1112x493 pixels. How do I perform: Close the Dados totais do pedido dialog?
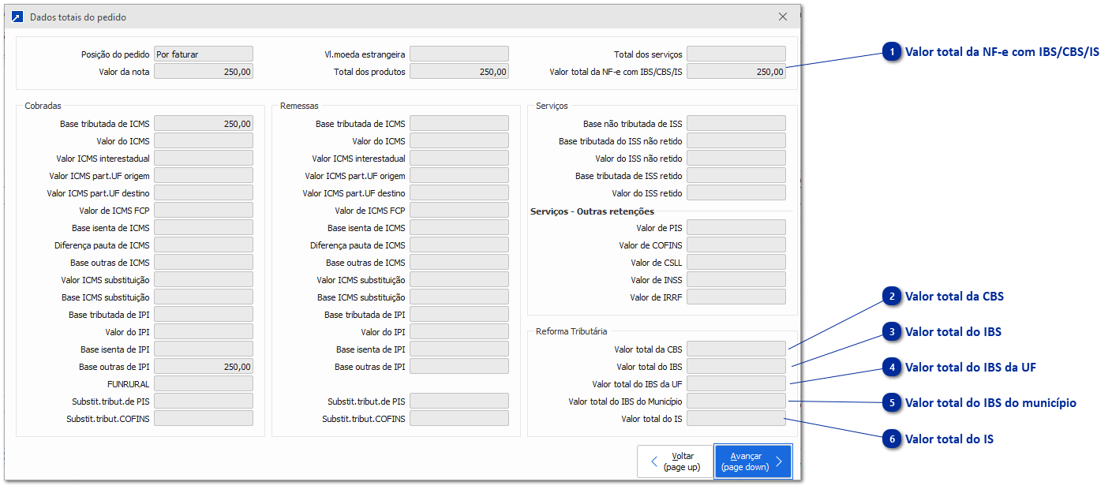pyautogui.click(x=783, y=17)
